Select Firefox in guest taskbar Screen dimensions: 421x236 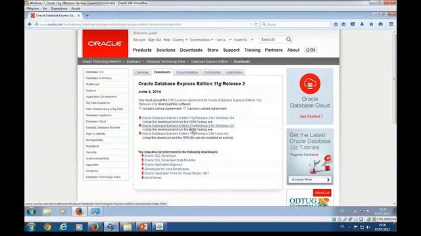(79, 211)
